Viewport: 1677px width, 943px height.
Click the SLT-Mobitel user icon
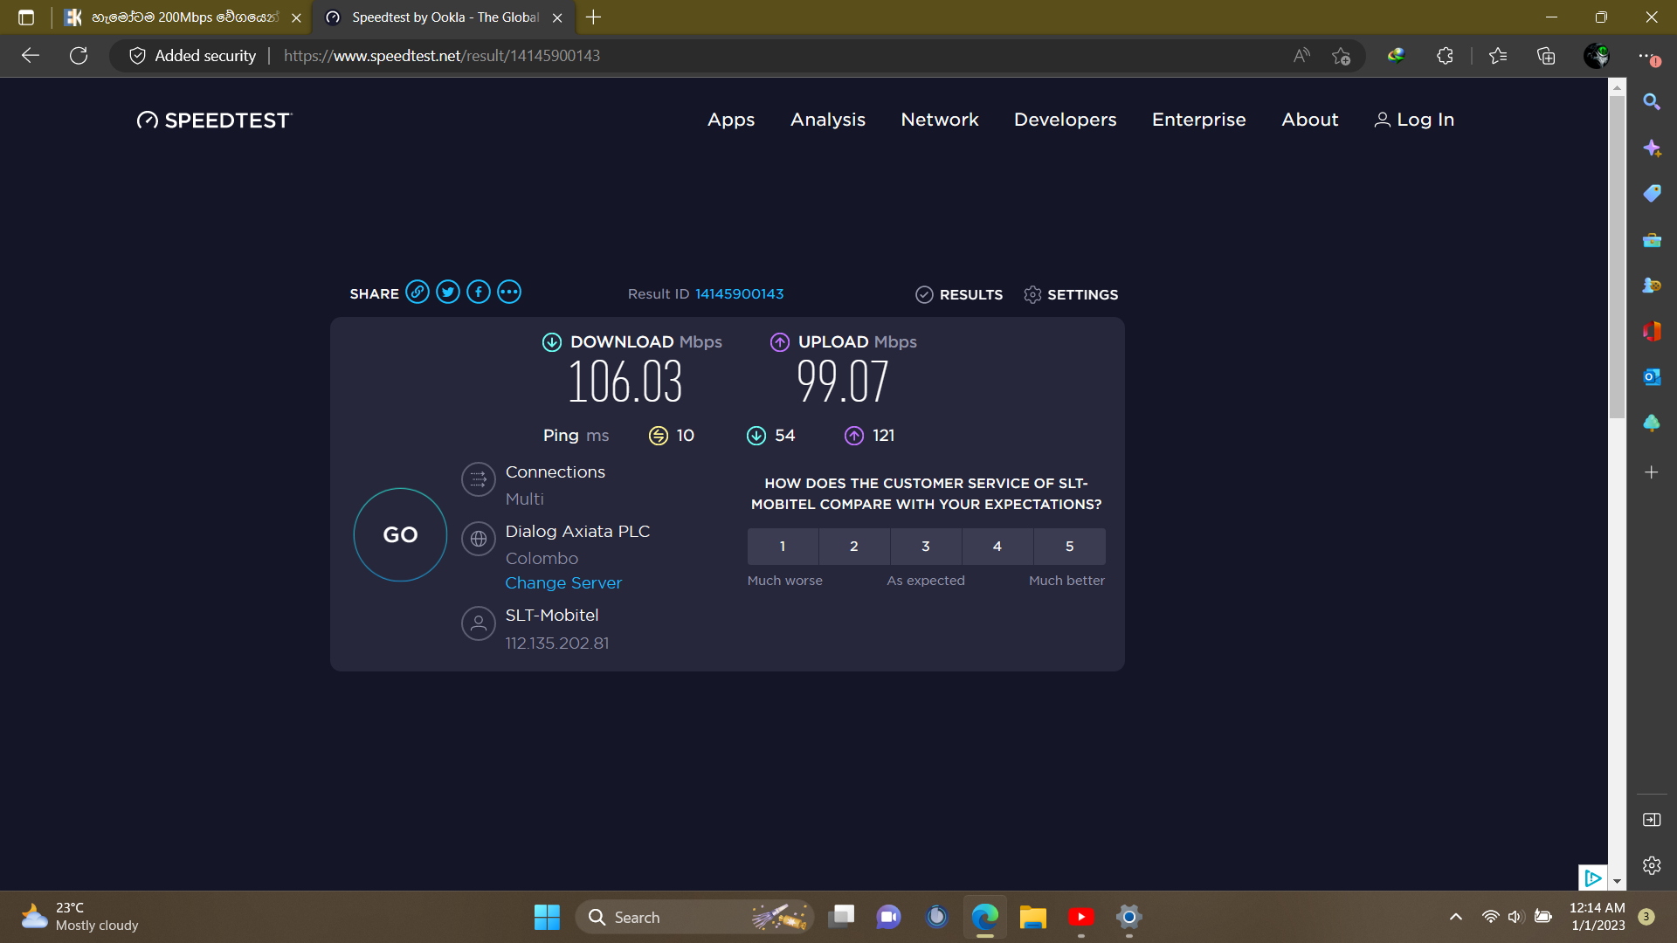479,623
